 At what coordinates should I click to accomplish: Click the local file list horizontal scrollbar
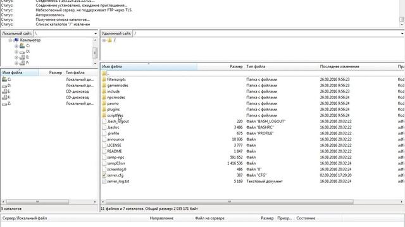(37, 202)
